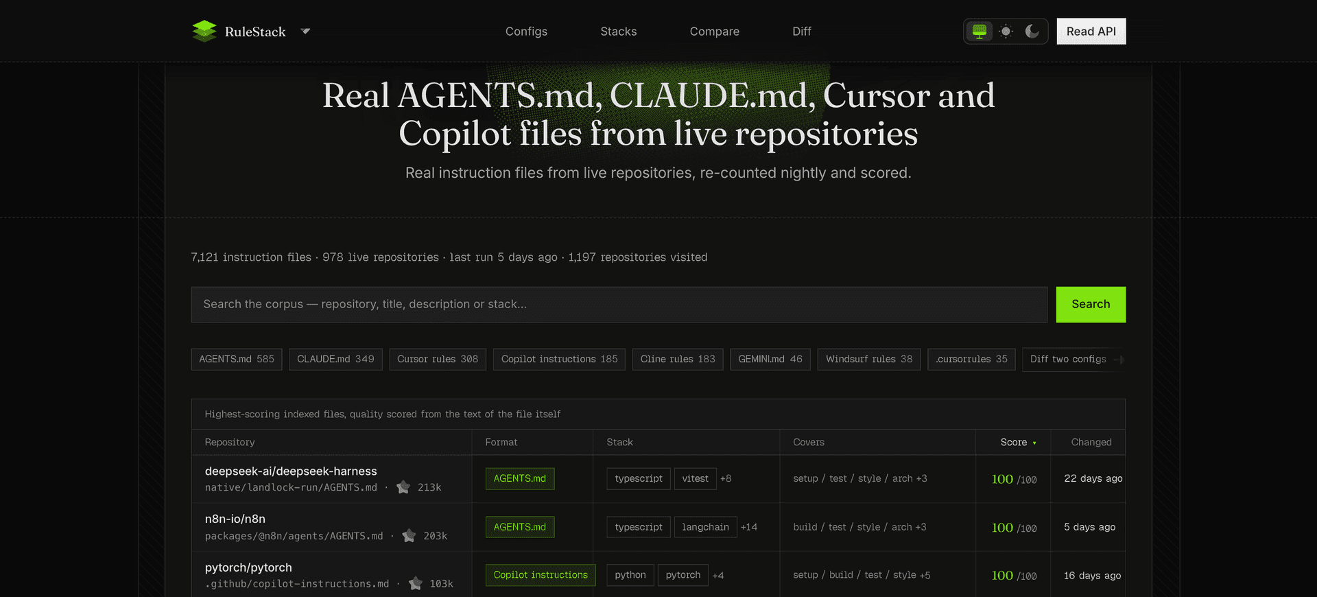
Task: Click the star icon beside 103k
Action: (x=415, y=583)
